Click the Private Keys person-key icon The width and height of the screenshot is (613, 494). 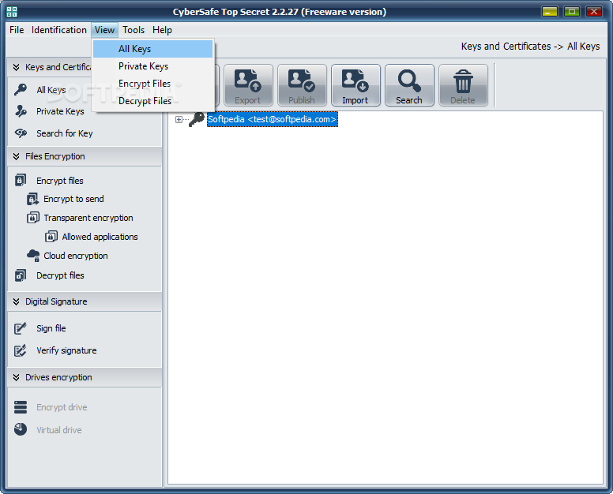pos(21,111)
